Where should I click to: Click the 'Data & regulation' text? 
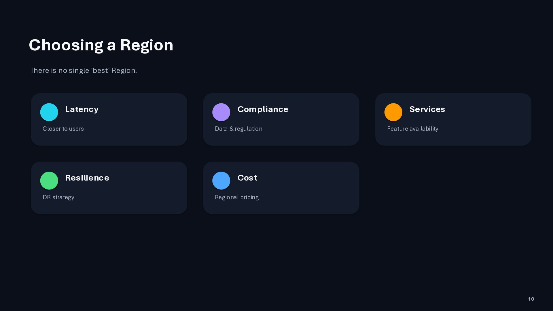pyautogui.click(x=238, y=129)
